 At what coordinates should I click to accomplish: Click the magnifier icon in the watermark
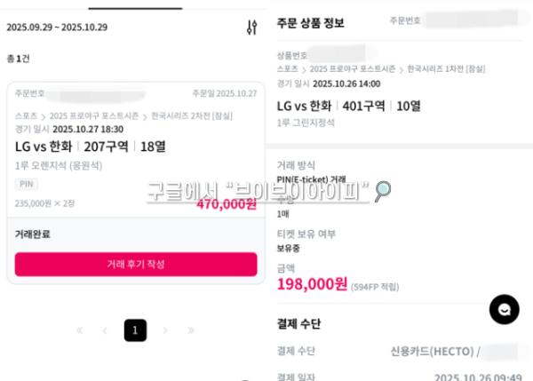tap(383, 189)
